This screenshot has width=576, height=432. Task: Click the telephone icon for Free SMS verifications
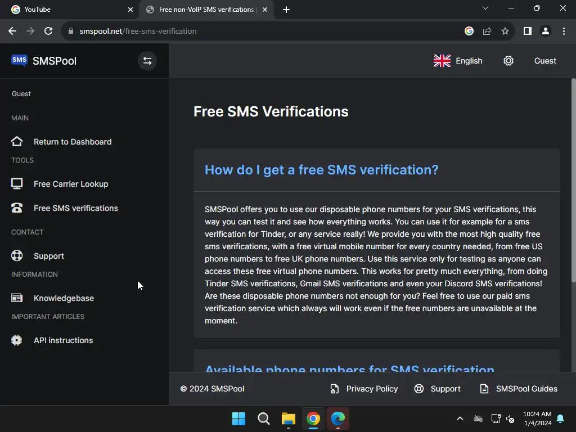coord(17,208)
